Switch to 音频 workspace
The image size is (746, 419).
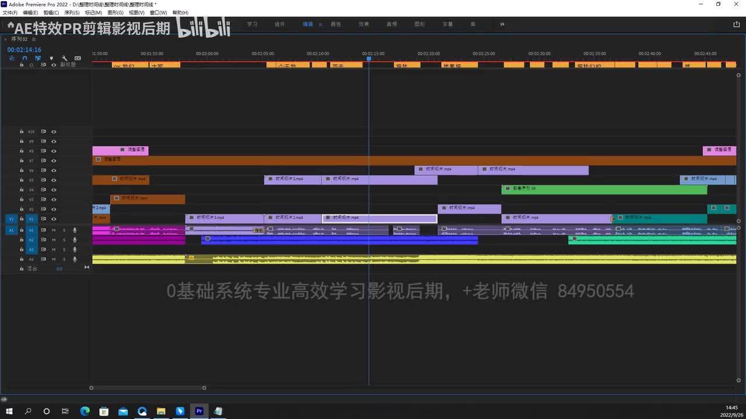tap(392, 24)
